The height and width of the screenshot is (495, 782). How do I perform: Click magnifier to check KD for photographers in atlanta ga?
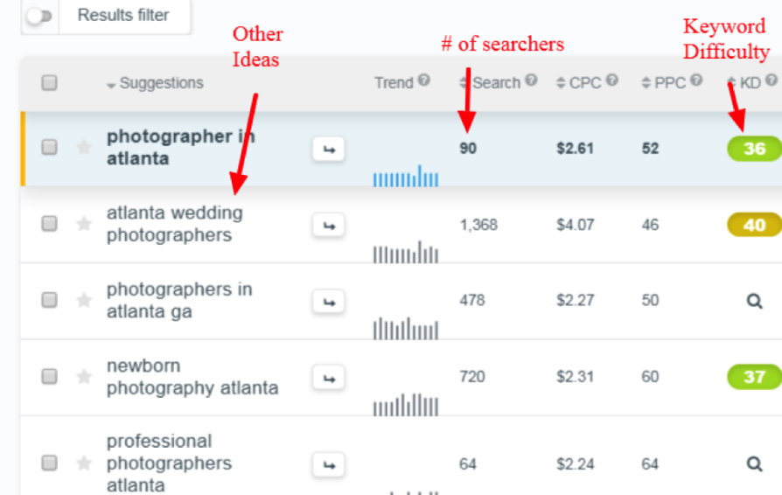click(754, 301)
